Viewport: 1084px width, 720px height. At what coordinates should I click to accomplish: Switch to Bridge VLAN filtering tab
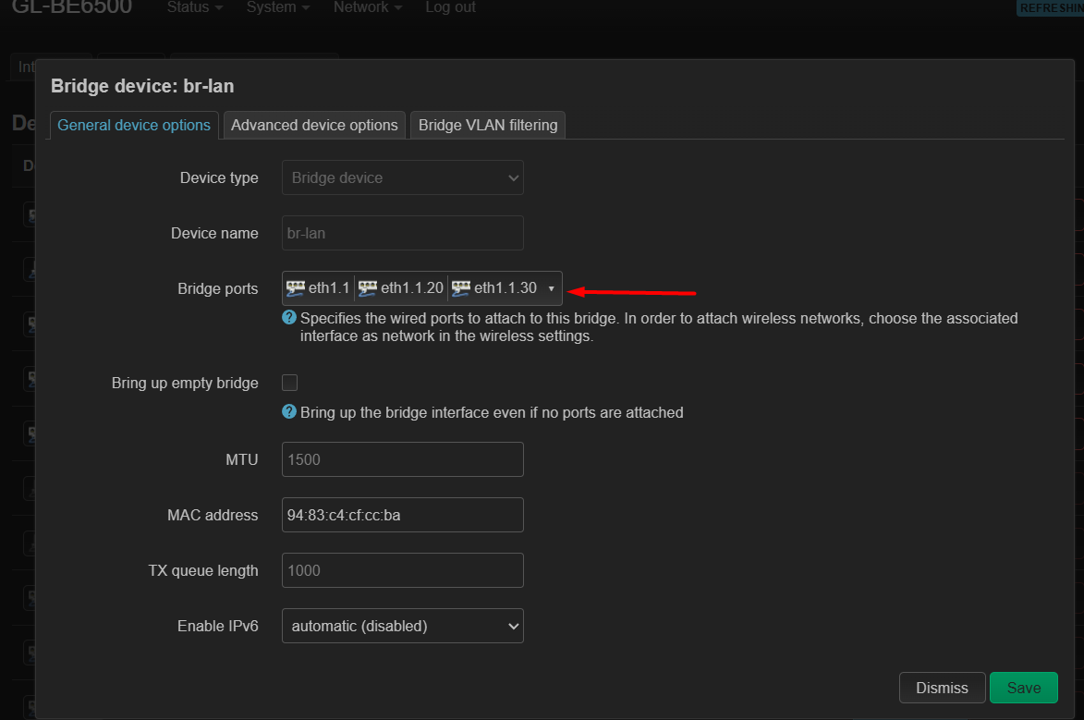488,125
